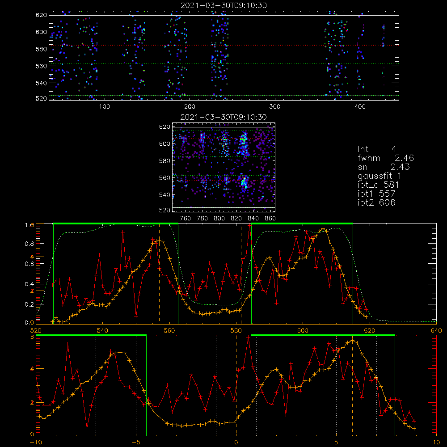The width and height of the screenshot is (447, 447).
Task: Click x-axis label -10 on bottom plot
Action: (x=36, y=442)
